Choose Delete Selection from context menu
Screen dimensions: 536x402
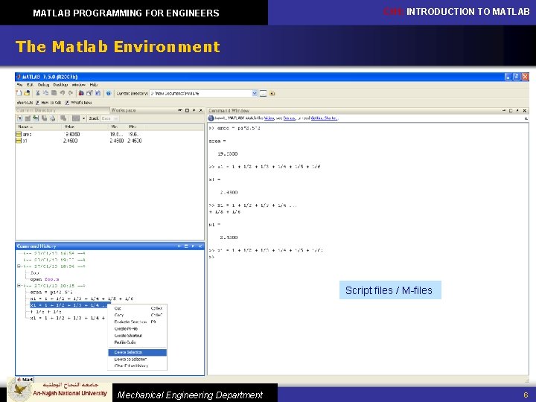(138, 352)
